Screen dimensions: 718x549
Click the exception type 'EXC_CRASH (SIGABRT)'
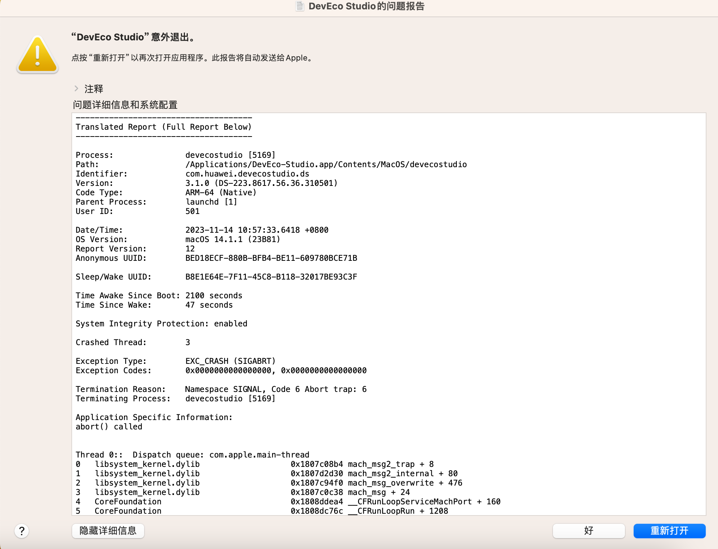coord(230,361)
